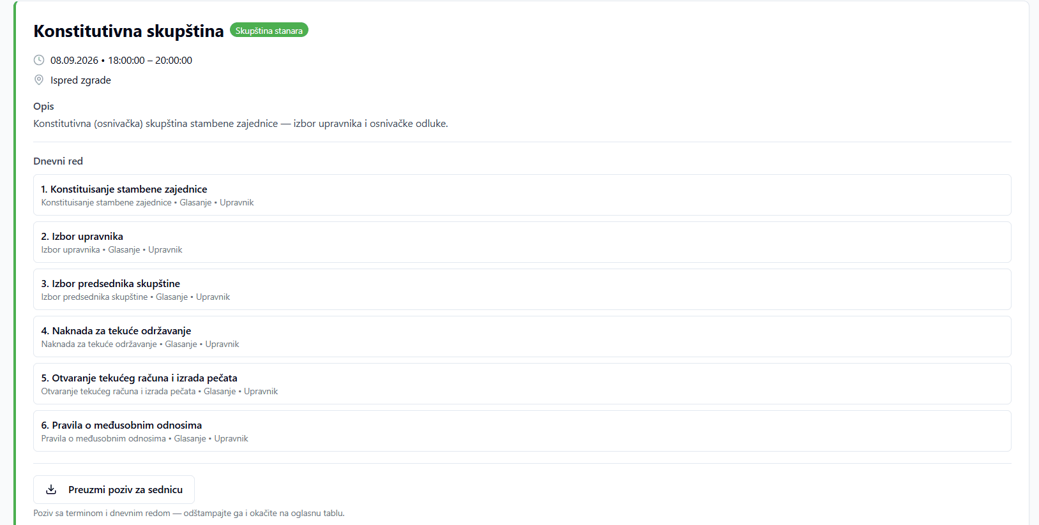Select agenda item 6 Pravila o međusobnim odnosima

click(522, 431)
